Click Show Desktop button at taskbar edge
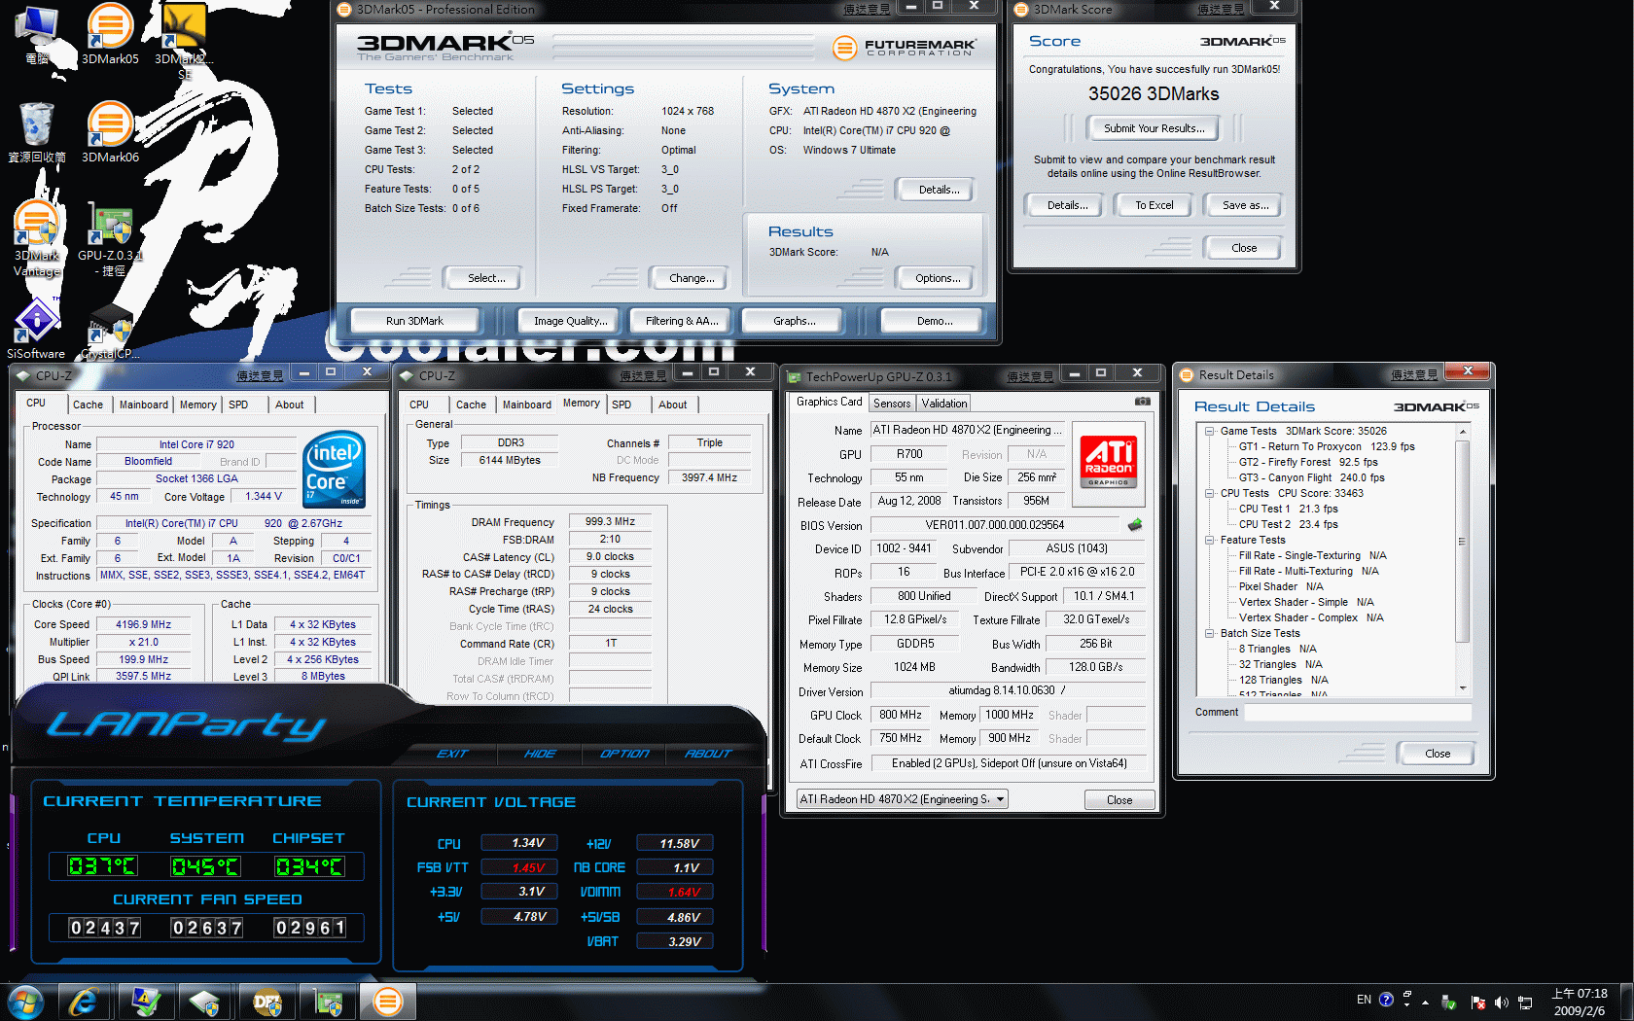The height and width of the screenshot is (1021, 1634). coord(1626,1002)
